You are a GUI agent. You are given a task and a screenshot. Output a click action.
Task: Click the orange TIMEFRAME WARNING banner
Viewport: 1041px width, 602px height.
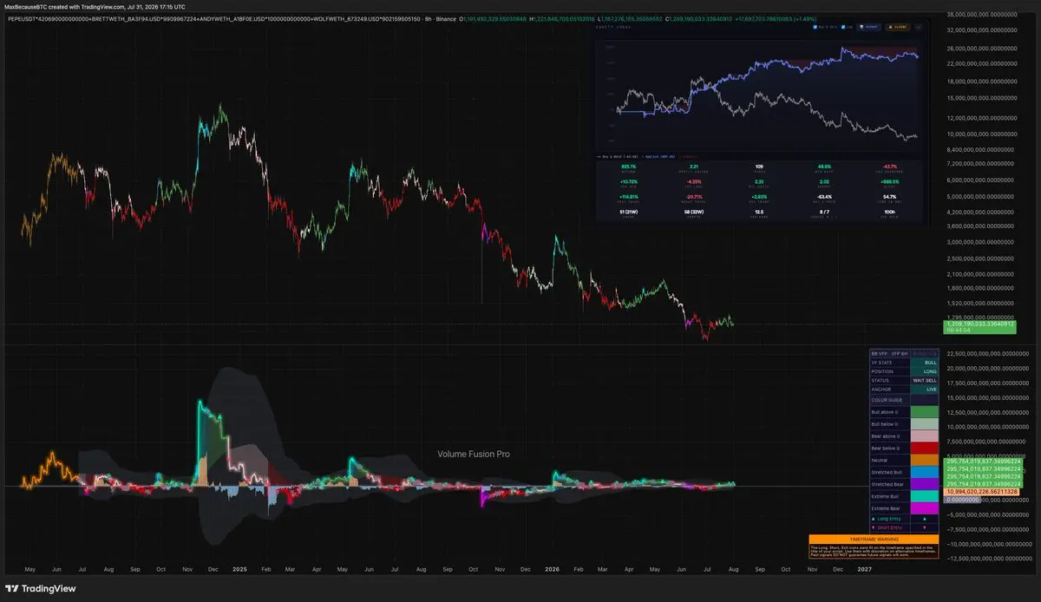point(874,539)
